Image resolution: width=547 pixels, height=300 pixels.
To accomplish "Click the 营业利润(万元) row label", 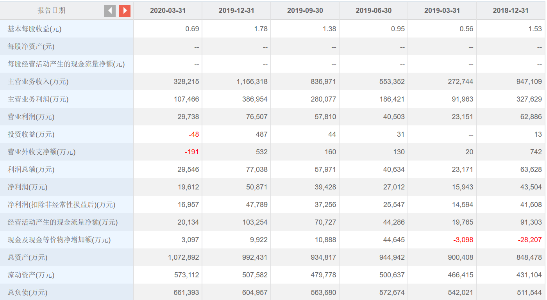I will (31, 117).
